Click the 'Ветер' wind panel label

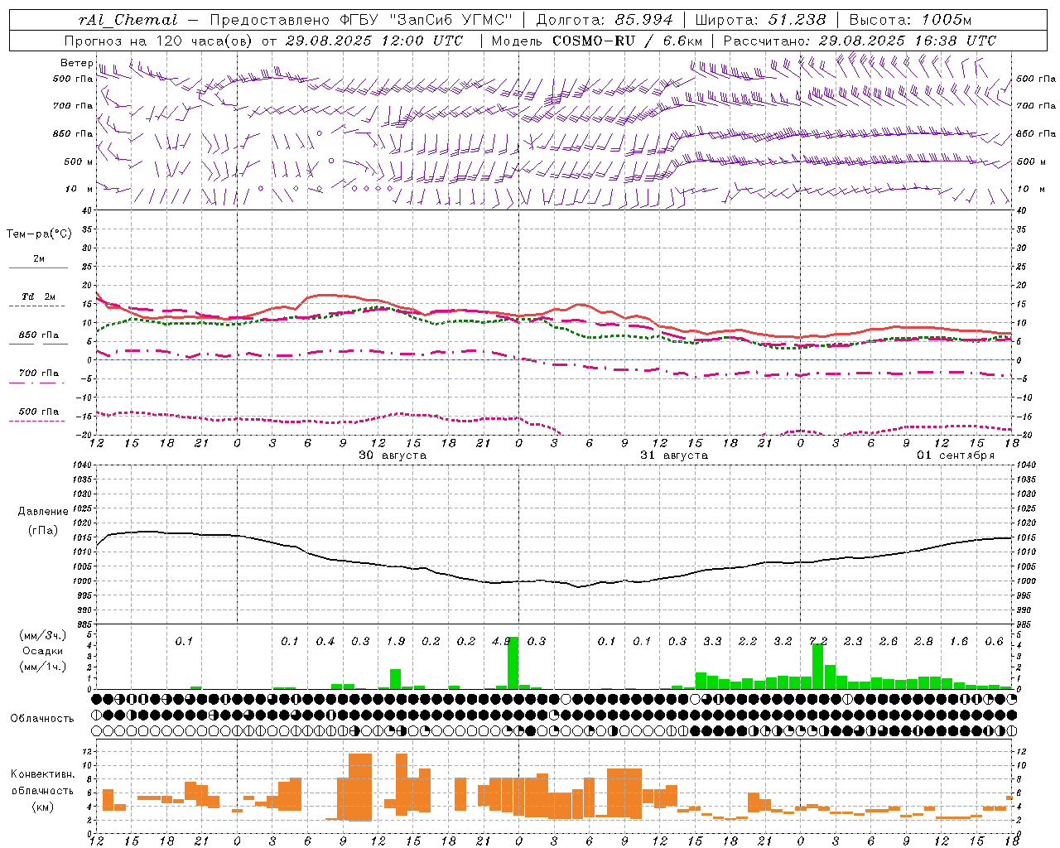[77, 63]
